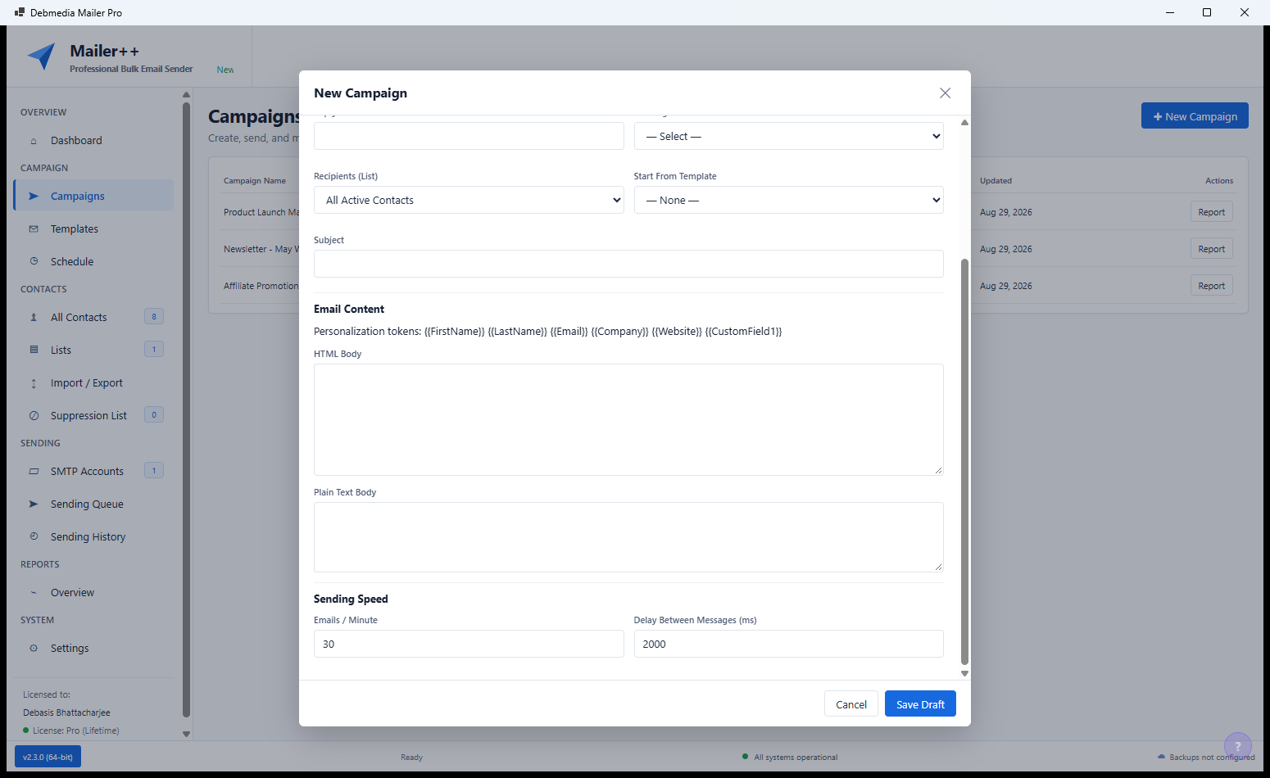Click into the HTML Body text area

point(628,419)
